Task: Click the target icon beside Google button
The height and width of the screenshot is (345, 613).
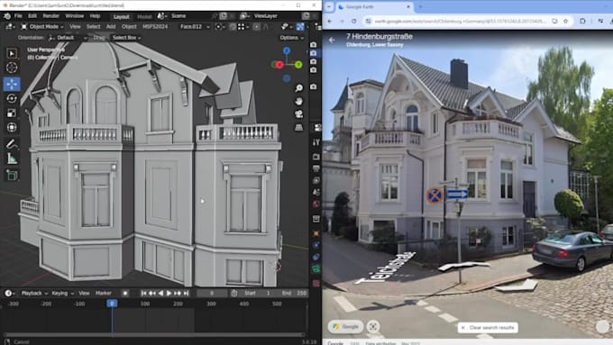Action: [x=373, y=327]
